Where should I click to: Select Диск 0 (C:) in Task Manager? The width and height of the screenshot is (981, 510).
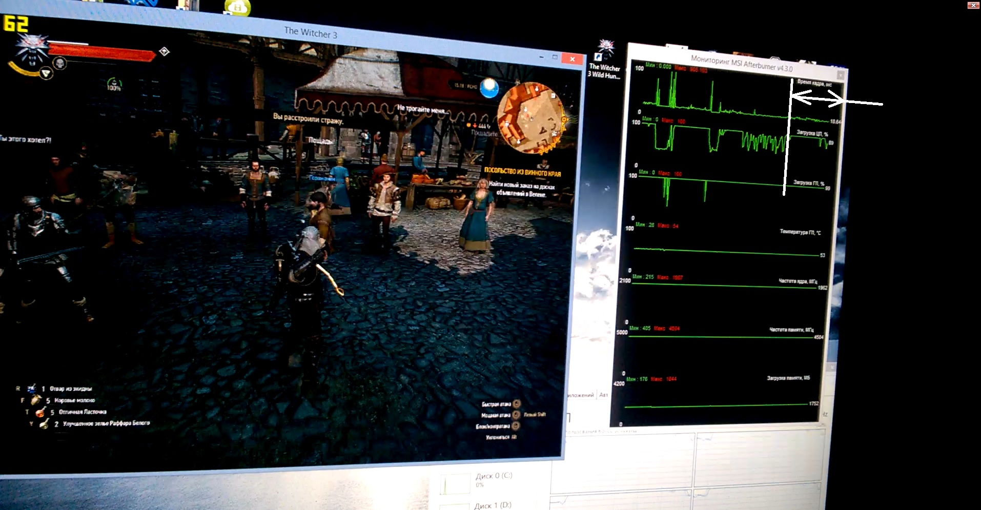[x=493, y=476]
